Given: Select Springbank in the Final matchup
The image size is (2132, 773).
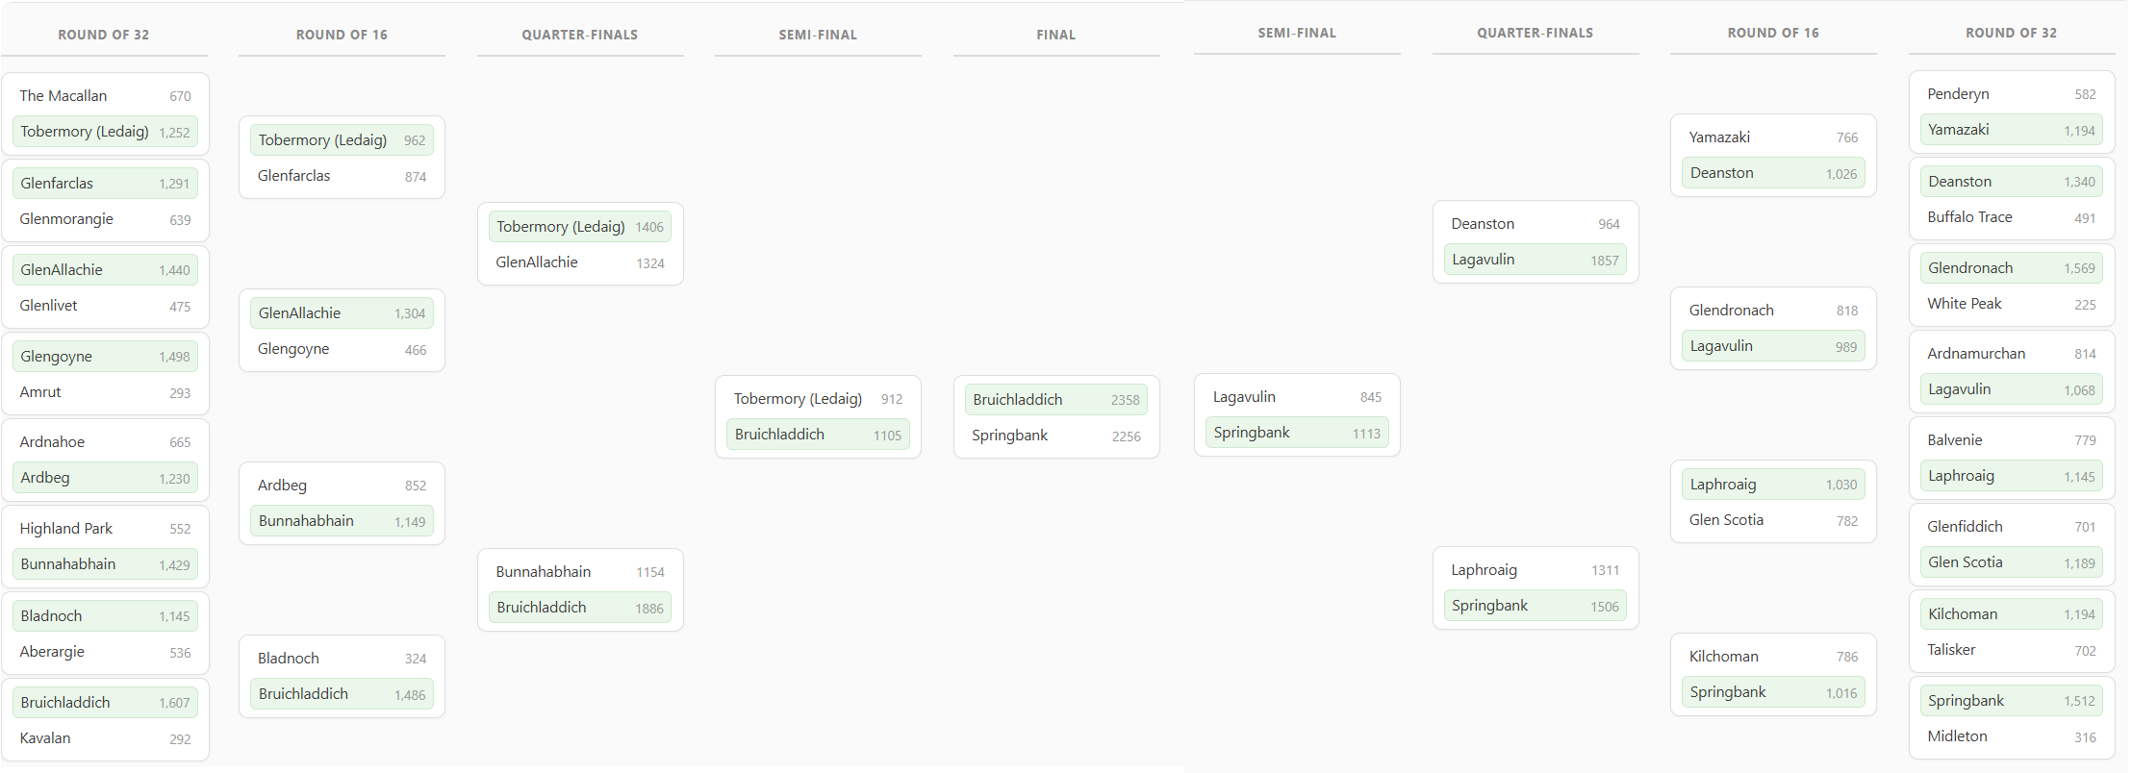Looking at the screenshot, I should point(1055,436).
